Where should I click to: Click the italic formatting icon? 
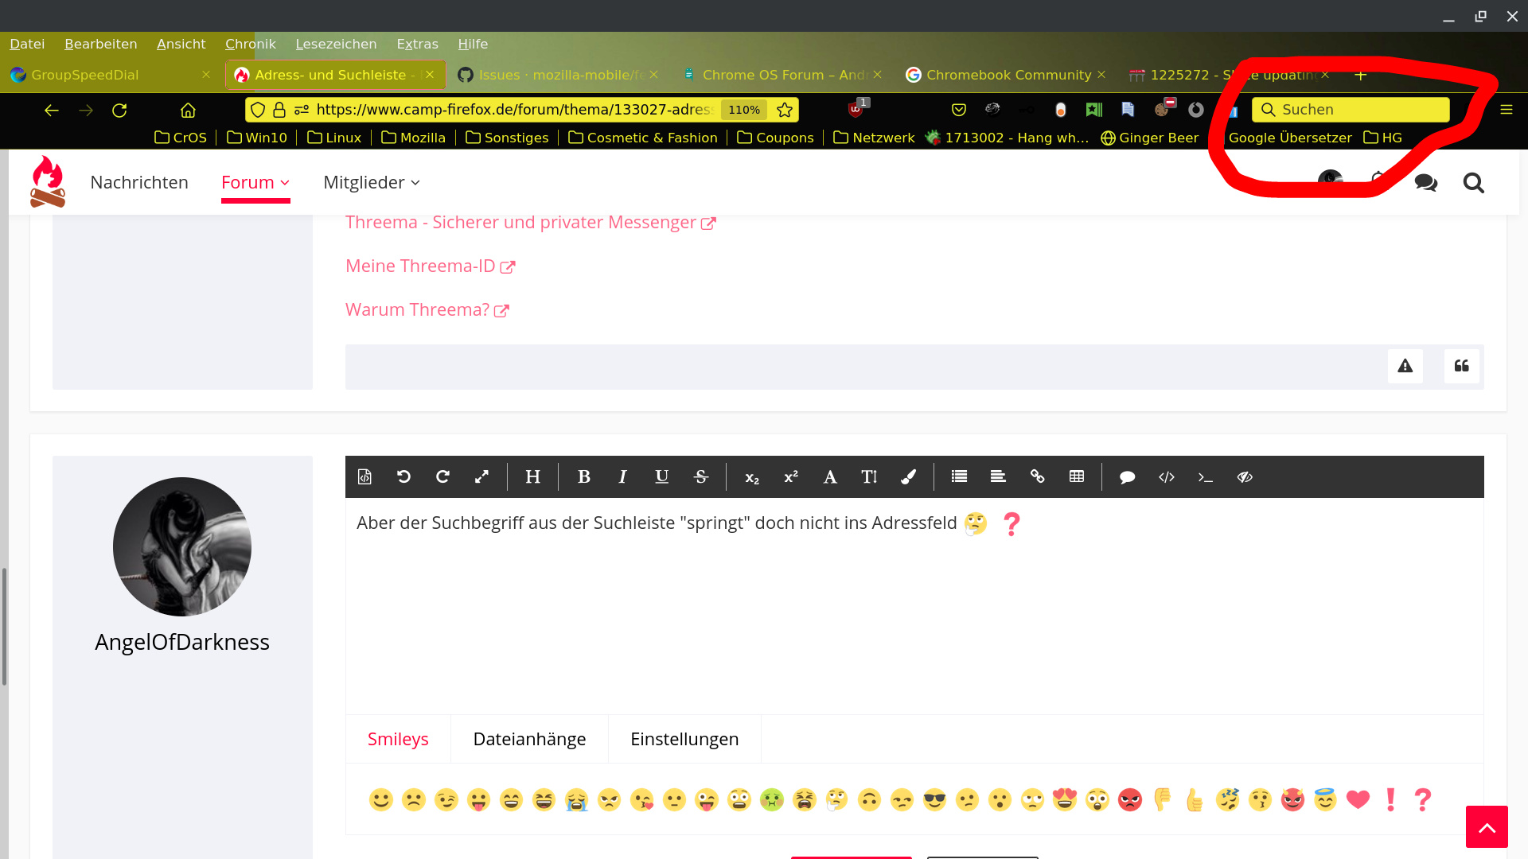coord(622,476)
